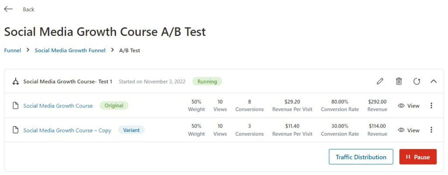
Task: Open three-dot menu for Variant row
Action: pos(431,130)
